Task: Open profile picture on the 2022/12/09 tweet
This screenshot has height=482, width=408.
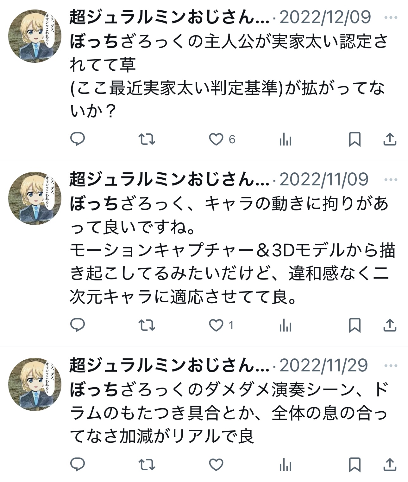Action: 35,36
